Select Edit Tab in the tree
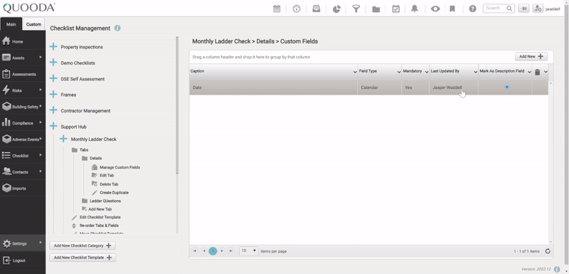This screenshot has height=274, width=569. (x=107, y=175)
